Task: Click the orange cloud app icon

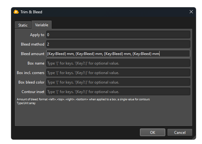Action: pos(16,12)
